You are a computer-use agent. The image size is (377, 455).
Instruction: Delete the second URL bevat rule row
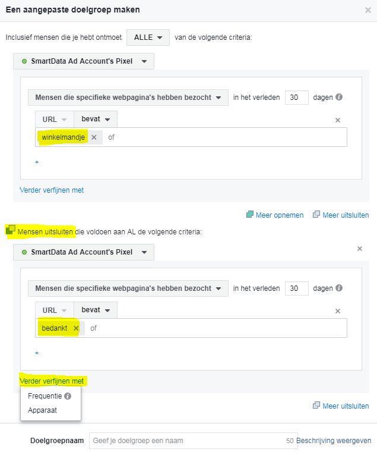pyautogui.click(x=338, y=311)
